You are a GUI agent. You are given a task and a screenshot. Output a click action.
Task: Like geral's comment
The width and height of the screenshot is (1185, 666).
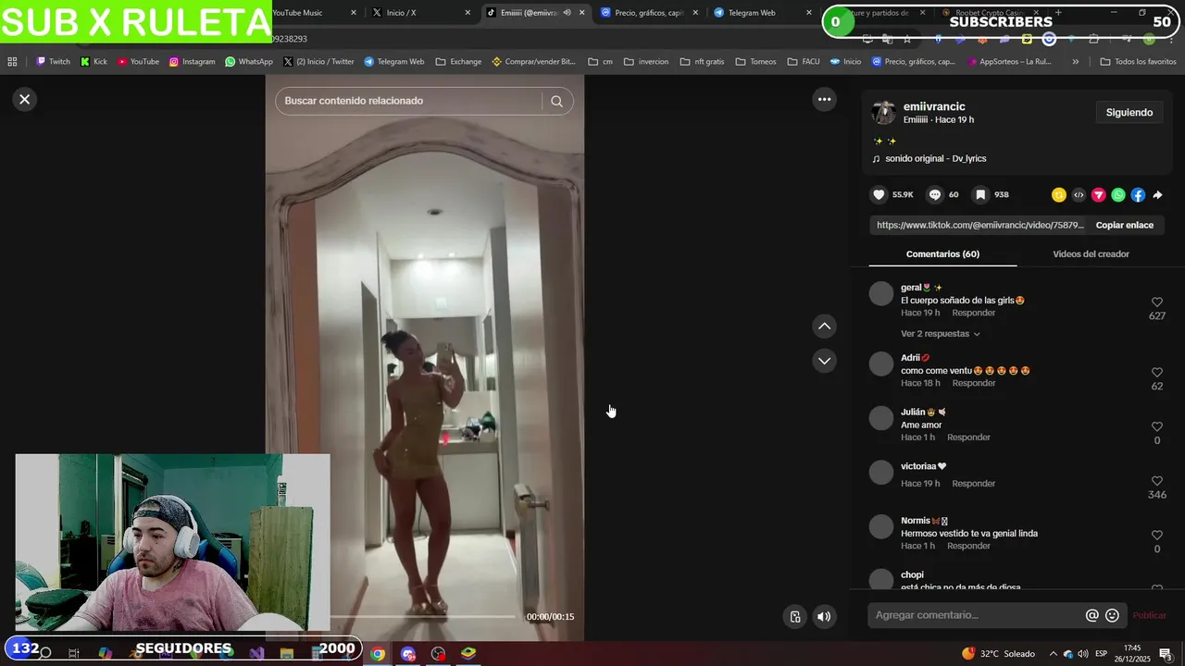(1156, 302)
